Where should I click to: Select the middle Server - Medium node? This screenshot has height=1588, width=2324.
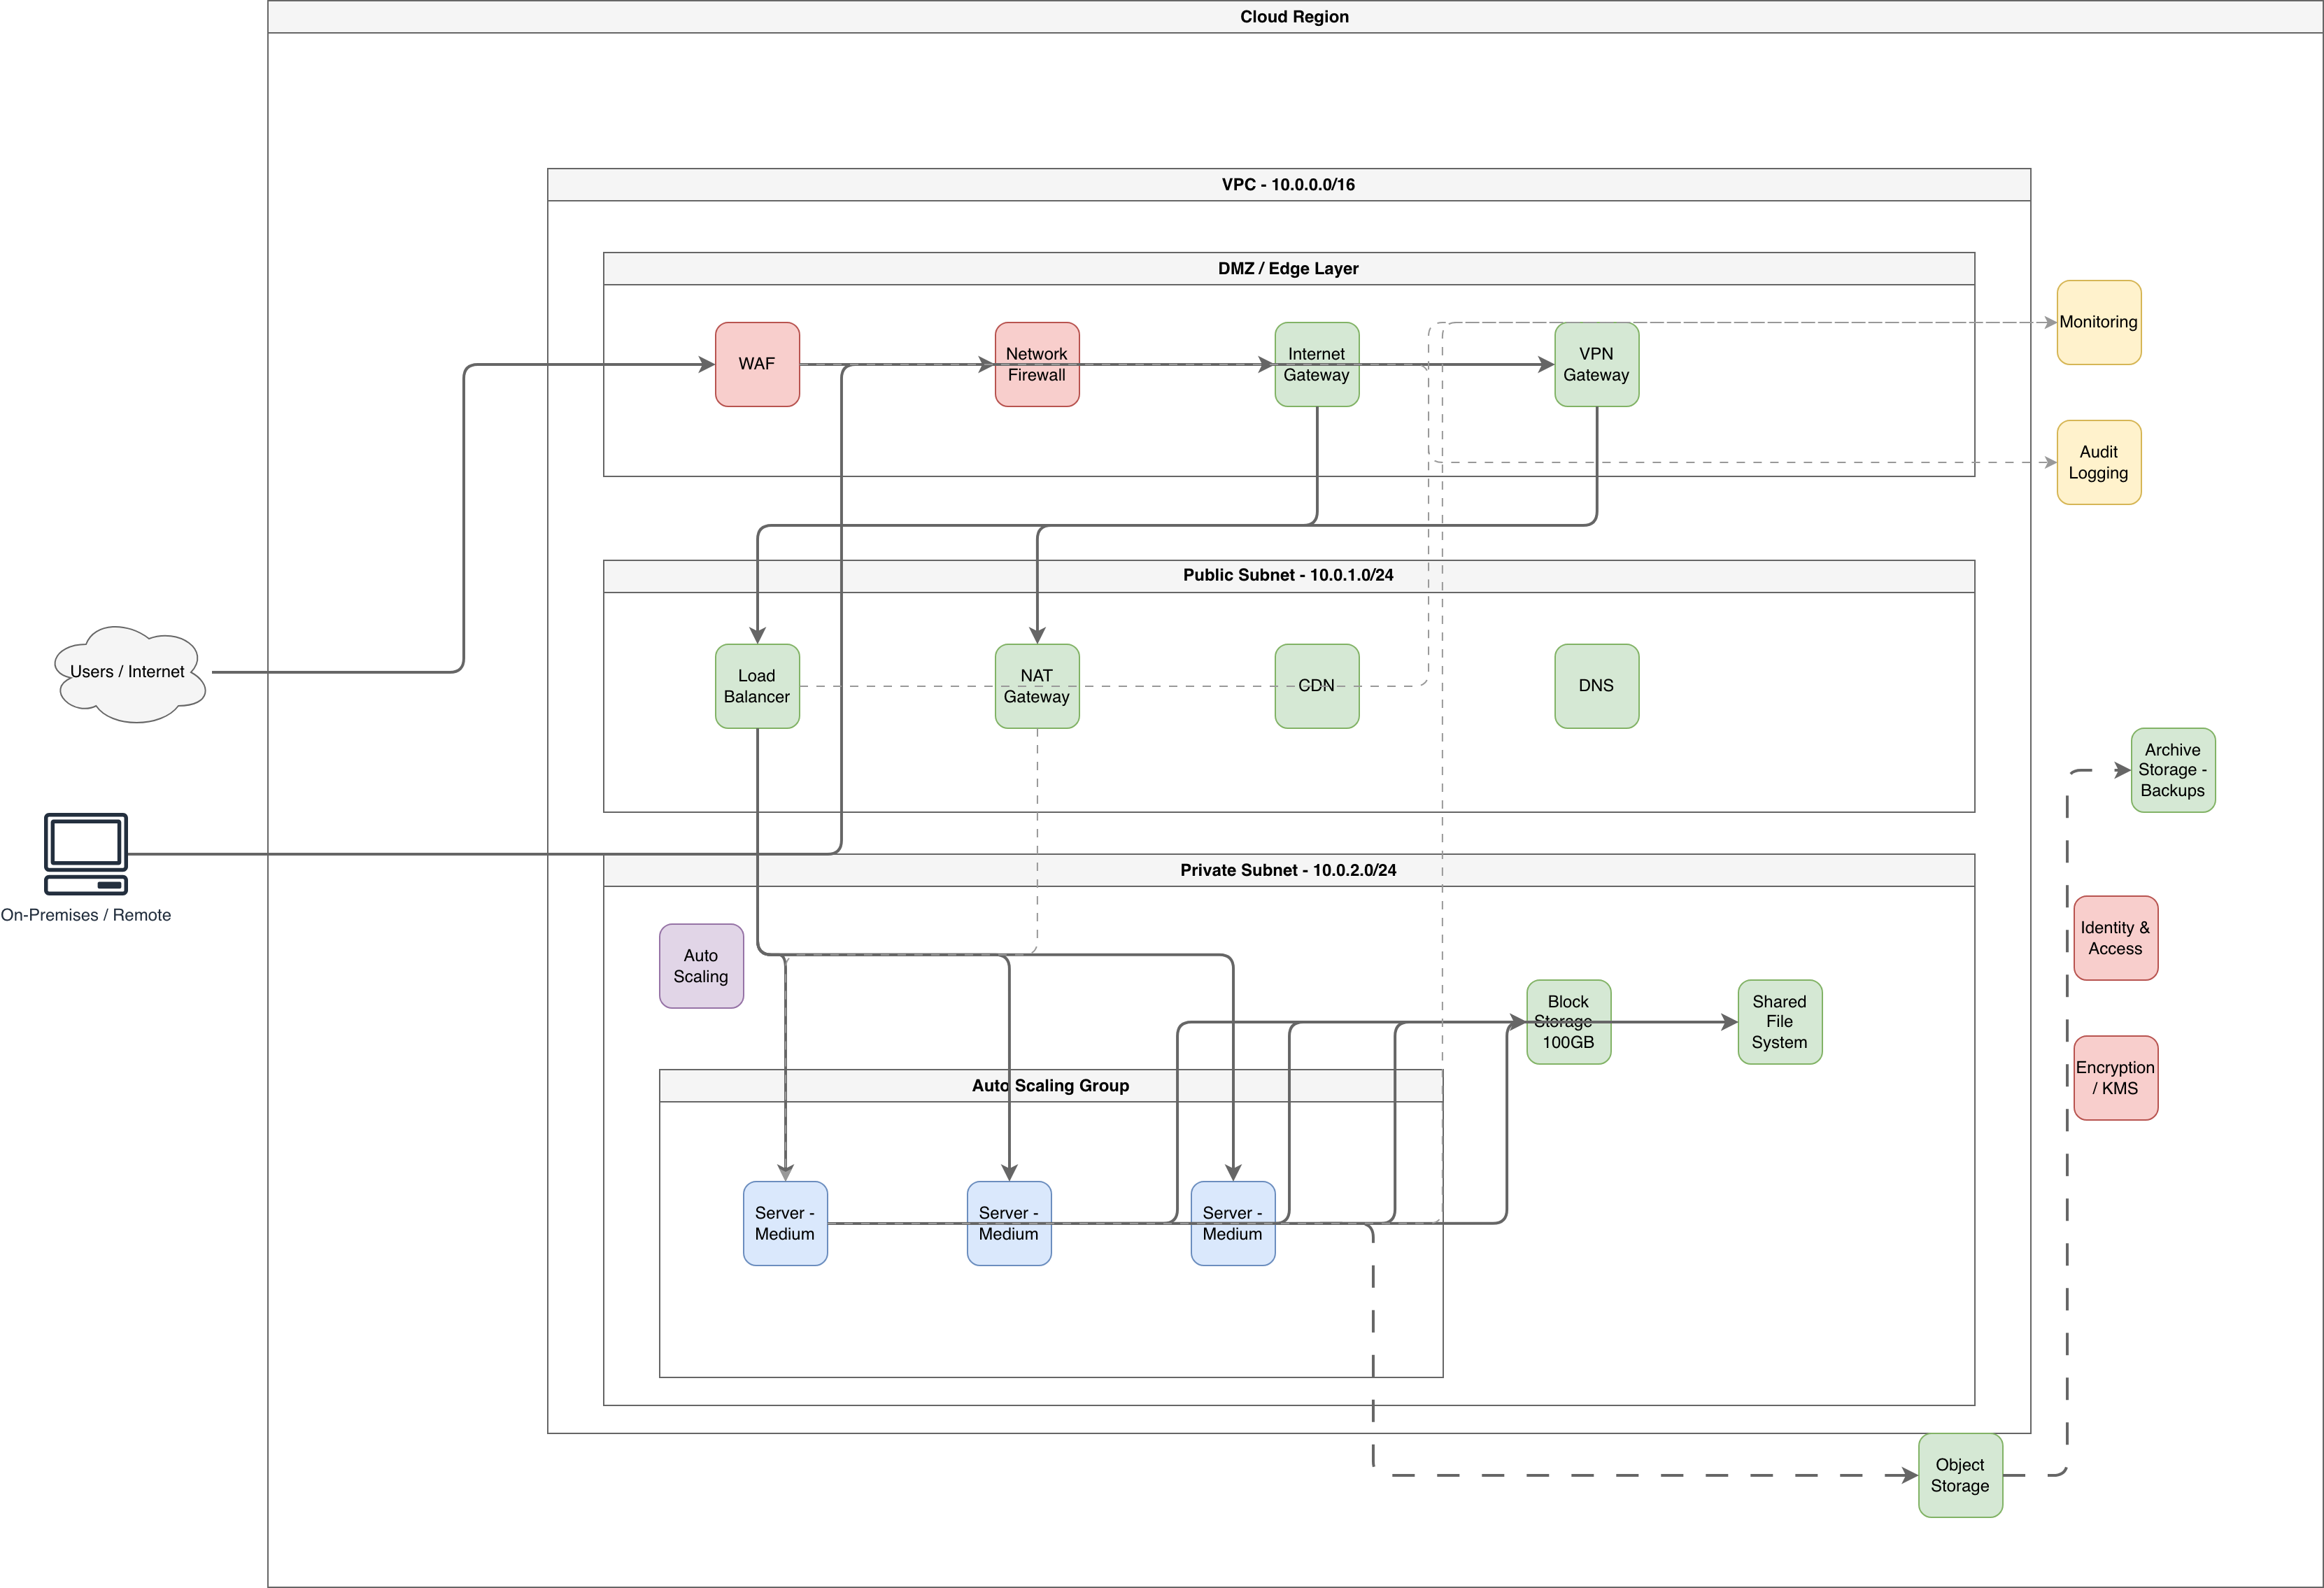(x=1009, y=1224)
